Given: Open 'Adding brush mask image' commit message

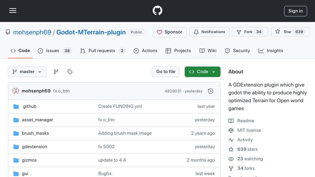Looking at the screenshot, I should [125, 133].
